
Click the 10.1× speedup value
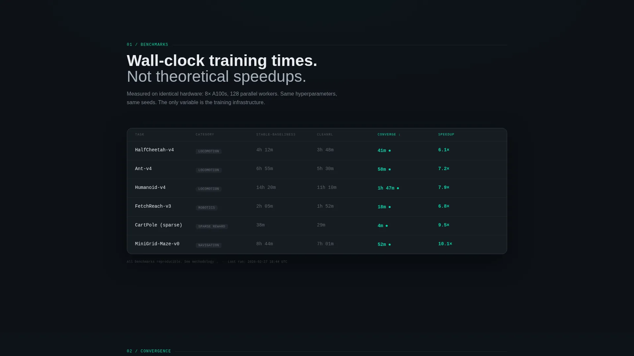pos(445,244)
